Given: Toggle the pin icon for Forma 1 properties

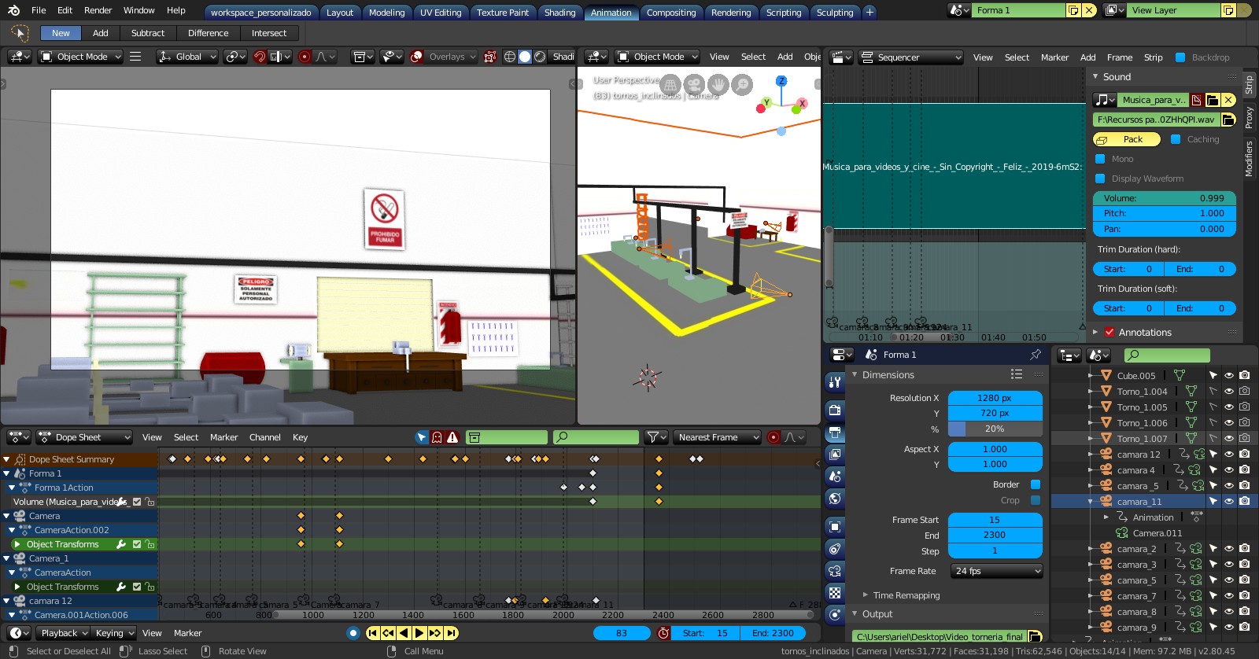Looking at the screenshot, I should tap(1036, 355).
